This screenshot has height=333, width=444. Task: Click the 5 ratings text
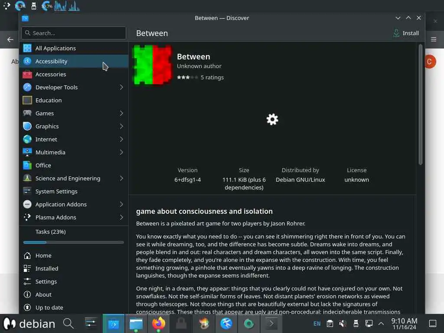(x=212, y=77)
